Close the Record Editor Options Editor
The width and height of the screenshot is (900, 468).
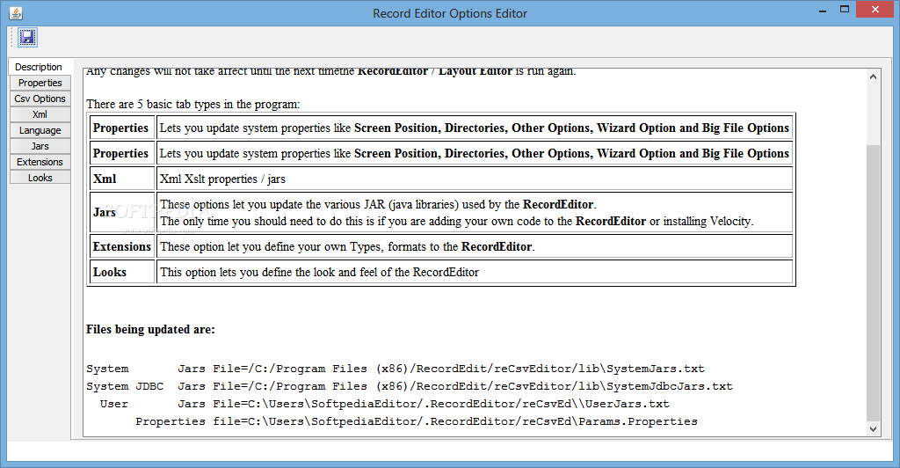click(x=875, y=9)
